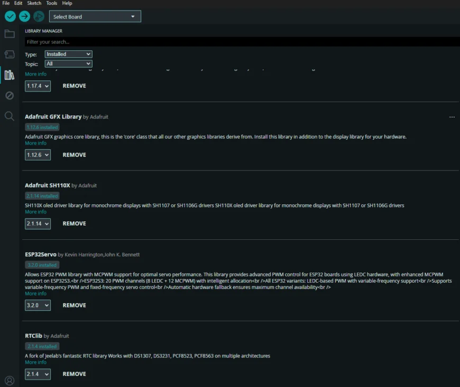This screenshot has width=460, height=387.
Task: Open the Tools menu
Action: click(52, 3)
